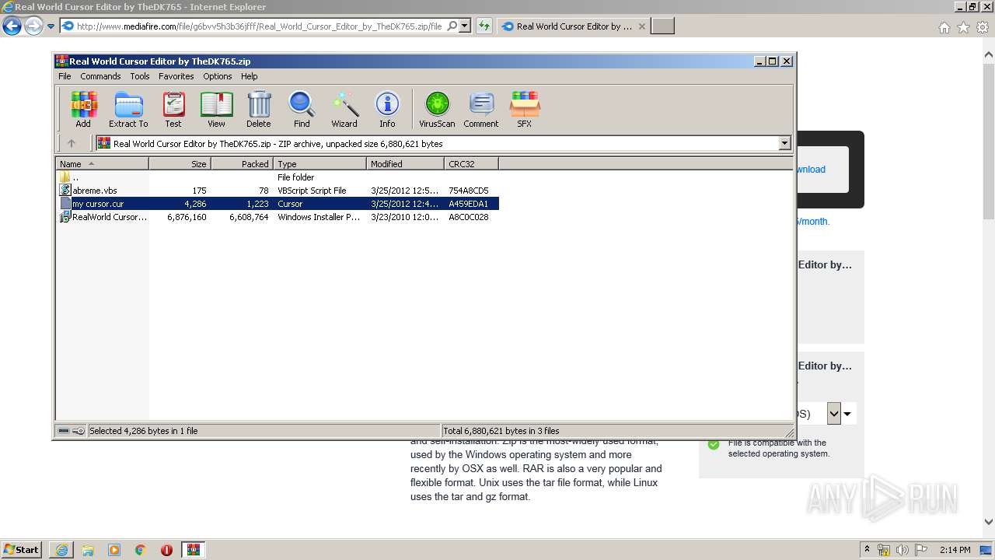Sort the file list by the Size column
The image size is (995, 560).
click(180, 163)
